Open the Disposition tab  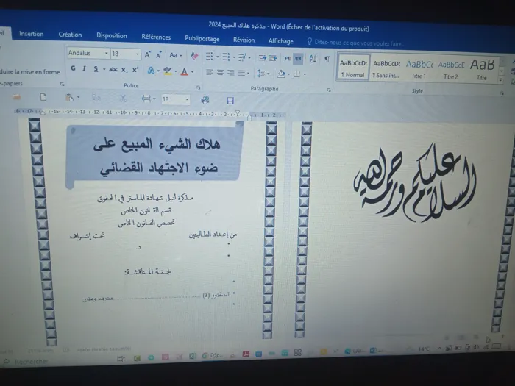[x=112, y=35]
